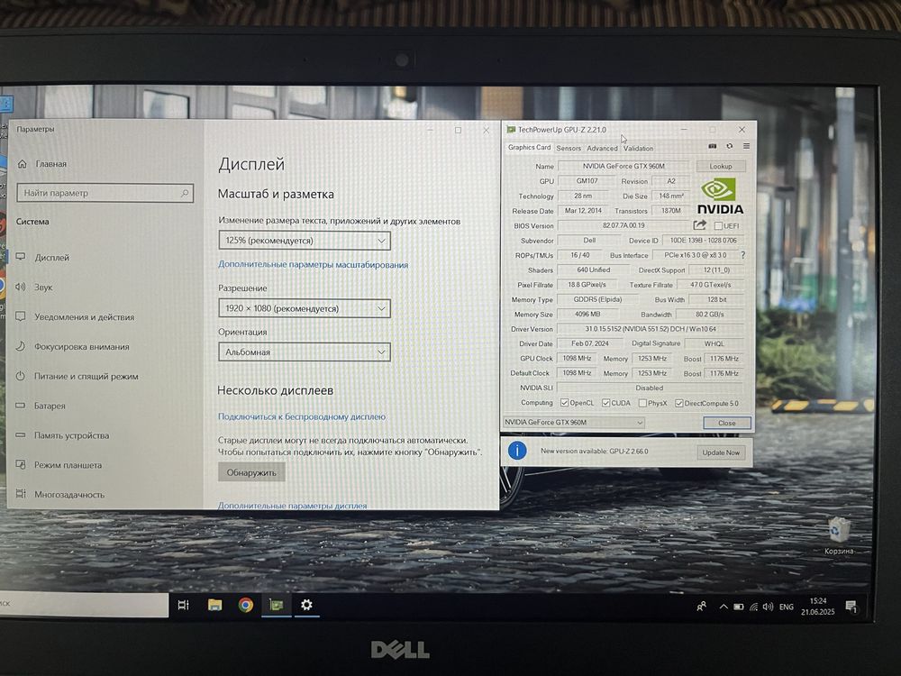Toggle CUDA checkbox
Image resolution: width=901 pixels, height=676 pixels.
pyautogui.click(x=605, y=403)
